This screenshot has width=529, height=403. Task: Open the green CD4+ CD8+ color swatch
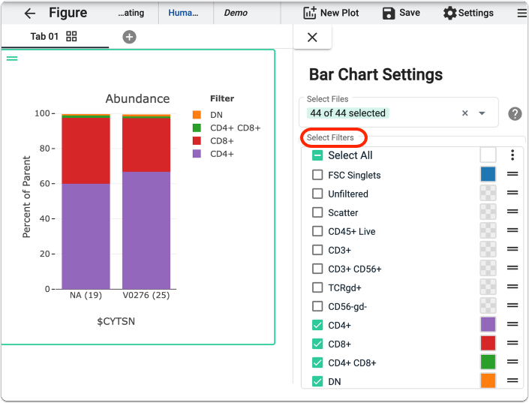pos(488,362)
